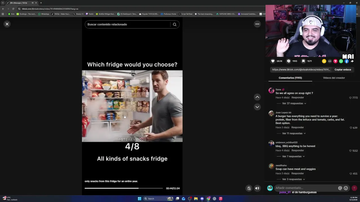Share the video to Facebook

pyautogui.click(x=346, y=61)
